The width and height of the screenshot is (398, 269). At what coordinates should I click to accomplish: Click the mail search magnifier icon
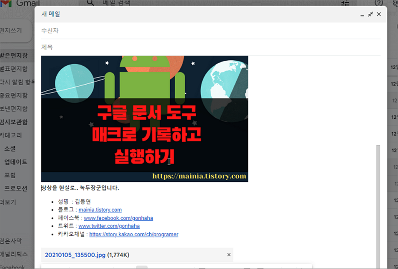click(91, 3)
